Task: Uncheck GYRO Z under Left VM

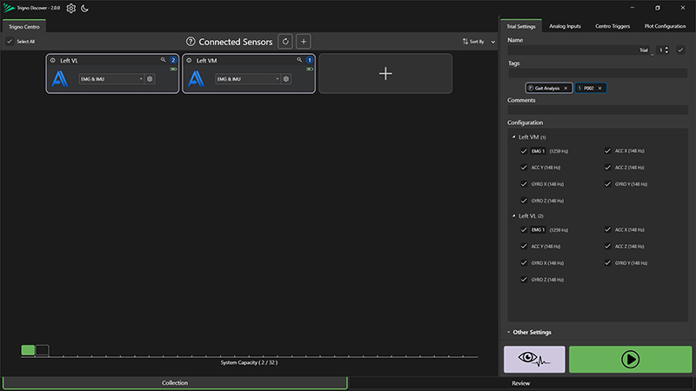Action: point(524,201)
